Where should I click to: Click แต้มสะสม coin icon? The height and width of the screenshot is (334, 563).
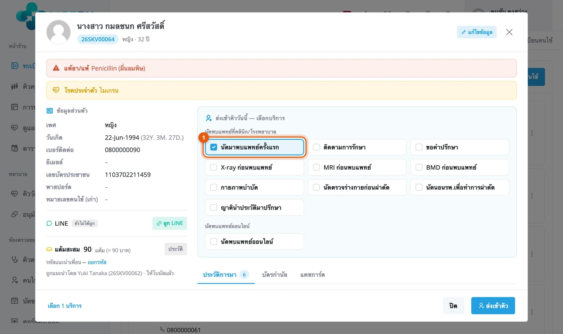click(x=49, y=249)
